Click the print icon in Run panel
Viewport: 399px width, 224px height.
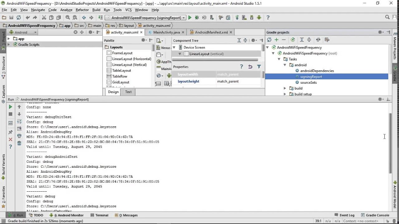click(x=19, y=136)
